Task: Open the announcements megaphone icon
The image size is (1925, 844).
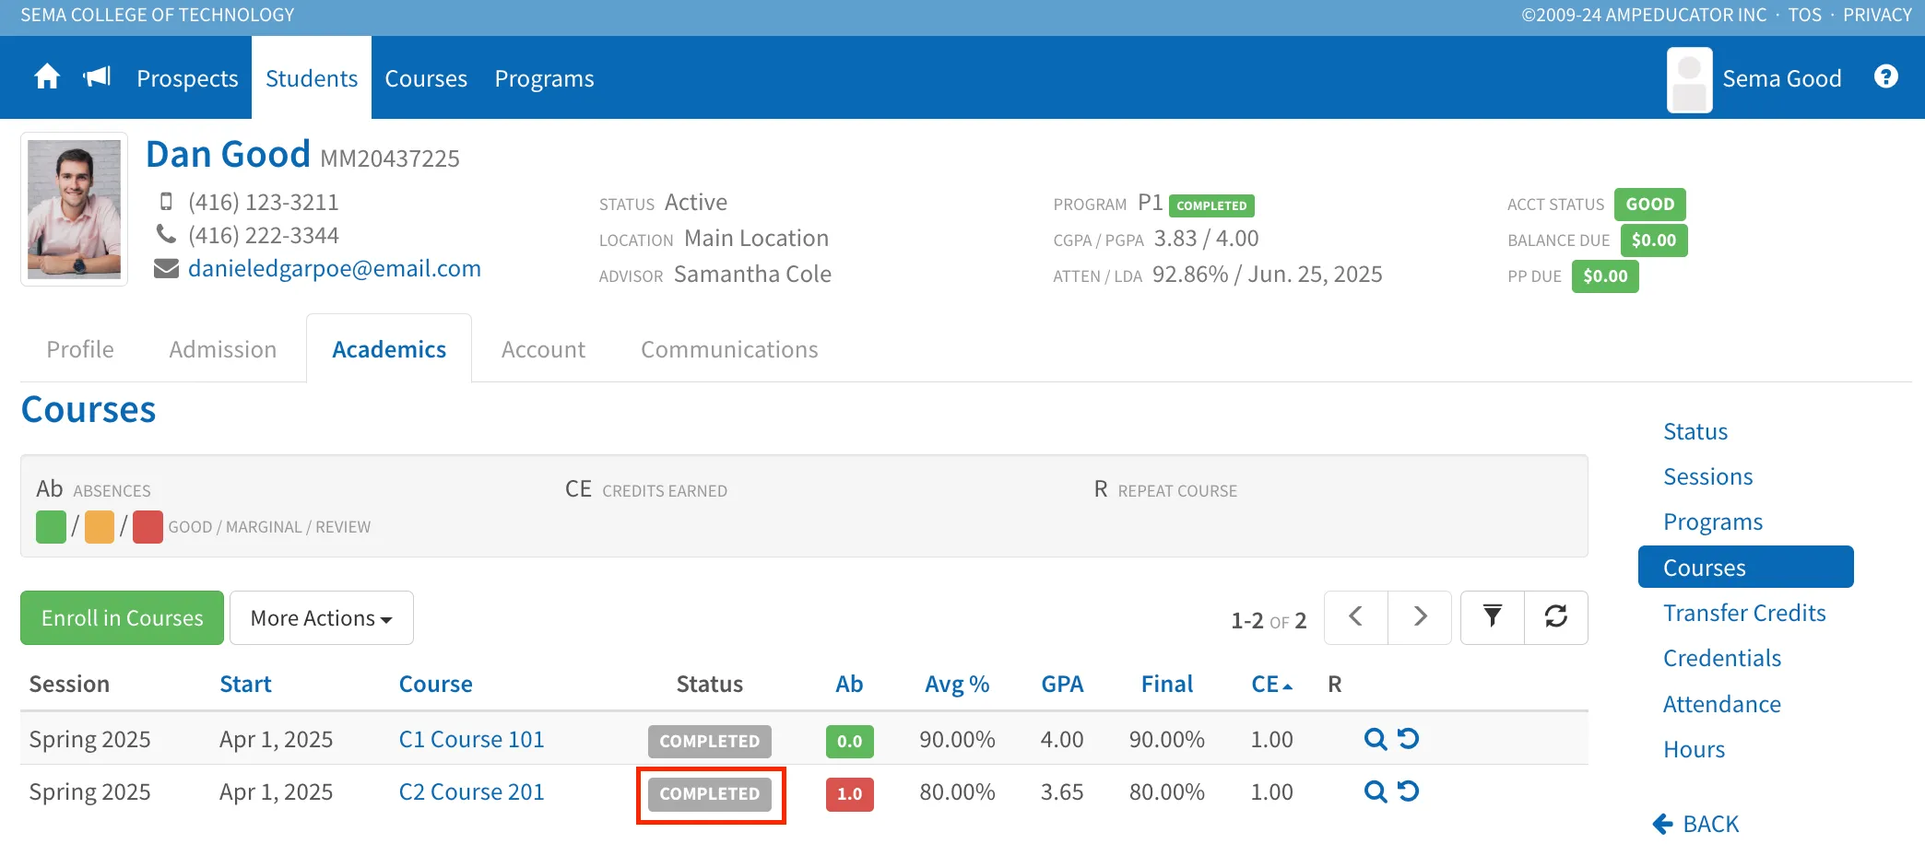Action: point(97,77)
